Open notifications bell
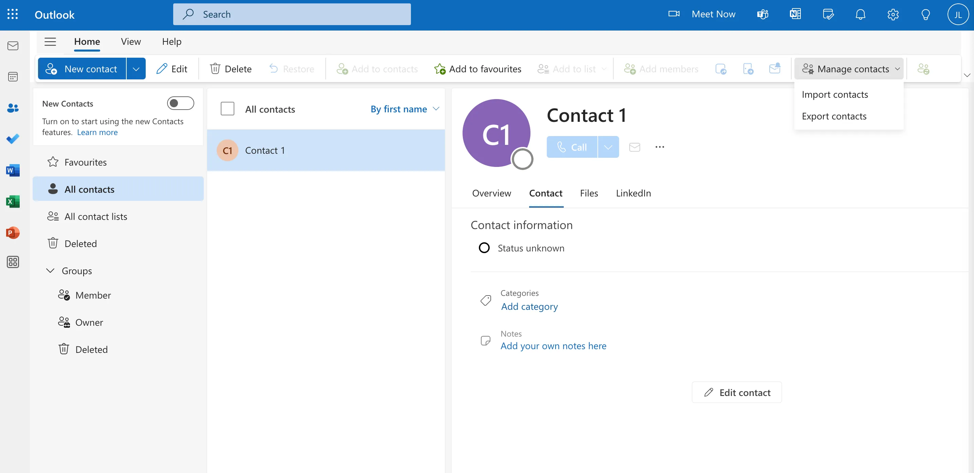The image size is (974, 473). point(860,14)
